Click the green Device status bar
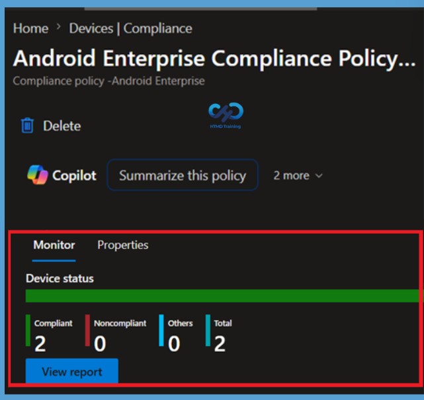Viewport: 424px width, 400px height. (222, 296)
